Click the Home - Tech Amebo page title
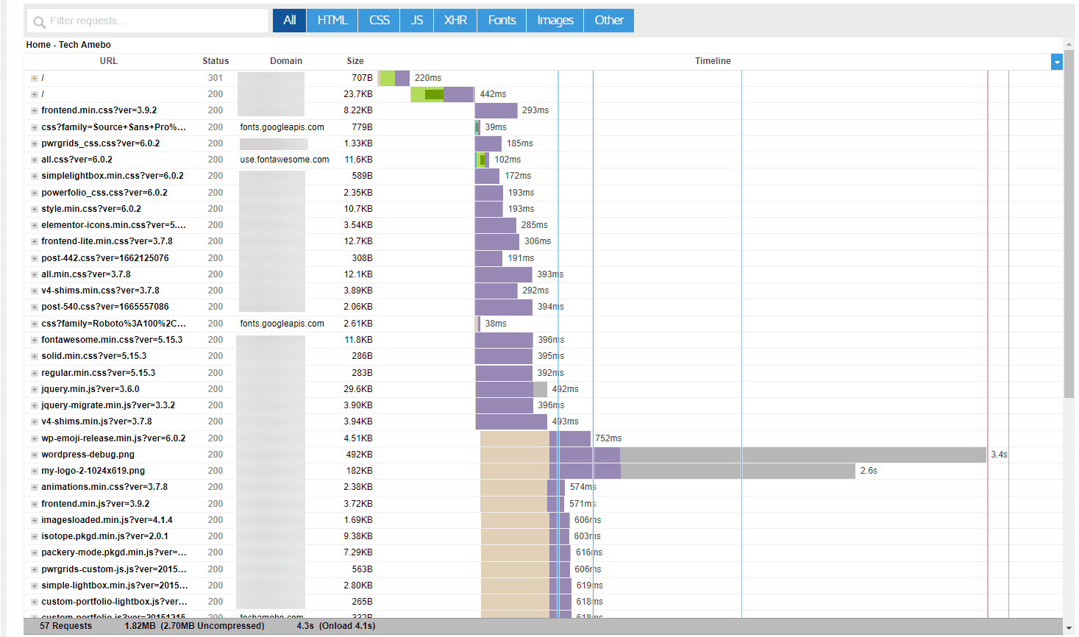Image resolution: width=1079 pixels, height=637 pixels. (68, 45)
